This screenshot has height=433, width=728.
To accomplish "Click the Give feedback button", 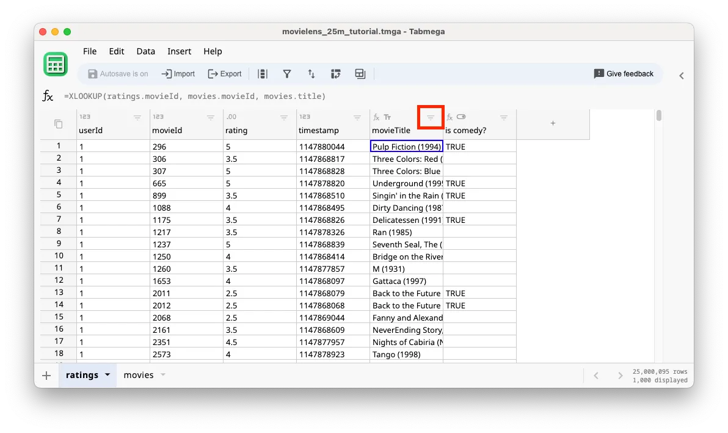I will 624,73.
